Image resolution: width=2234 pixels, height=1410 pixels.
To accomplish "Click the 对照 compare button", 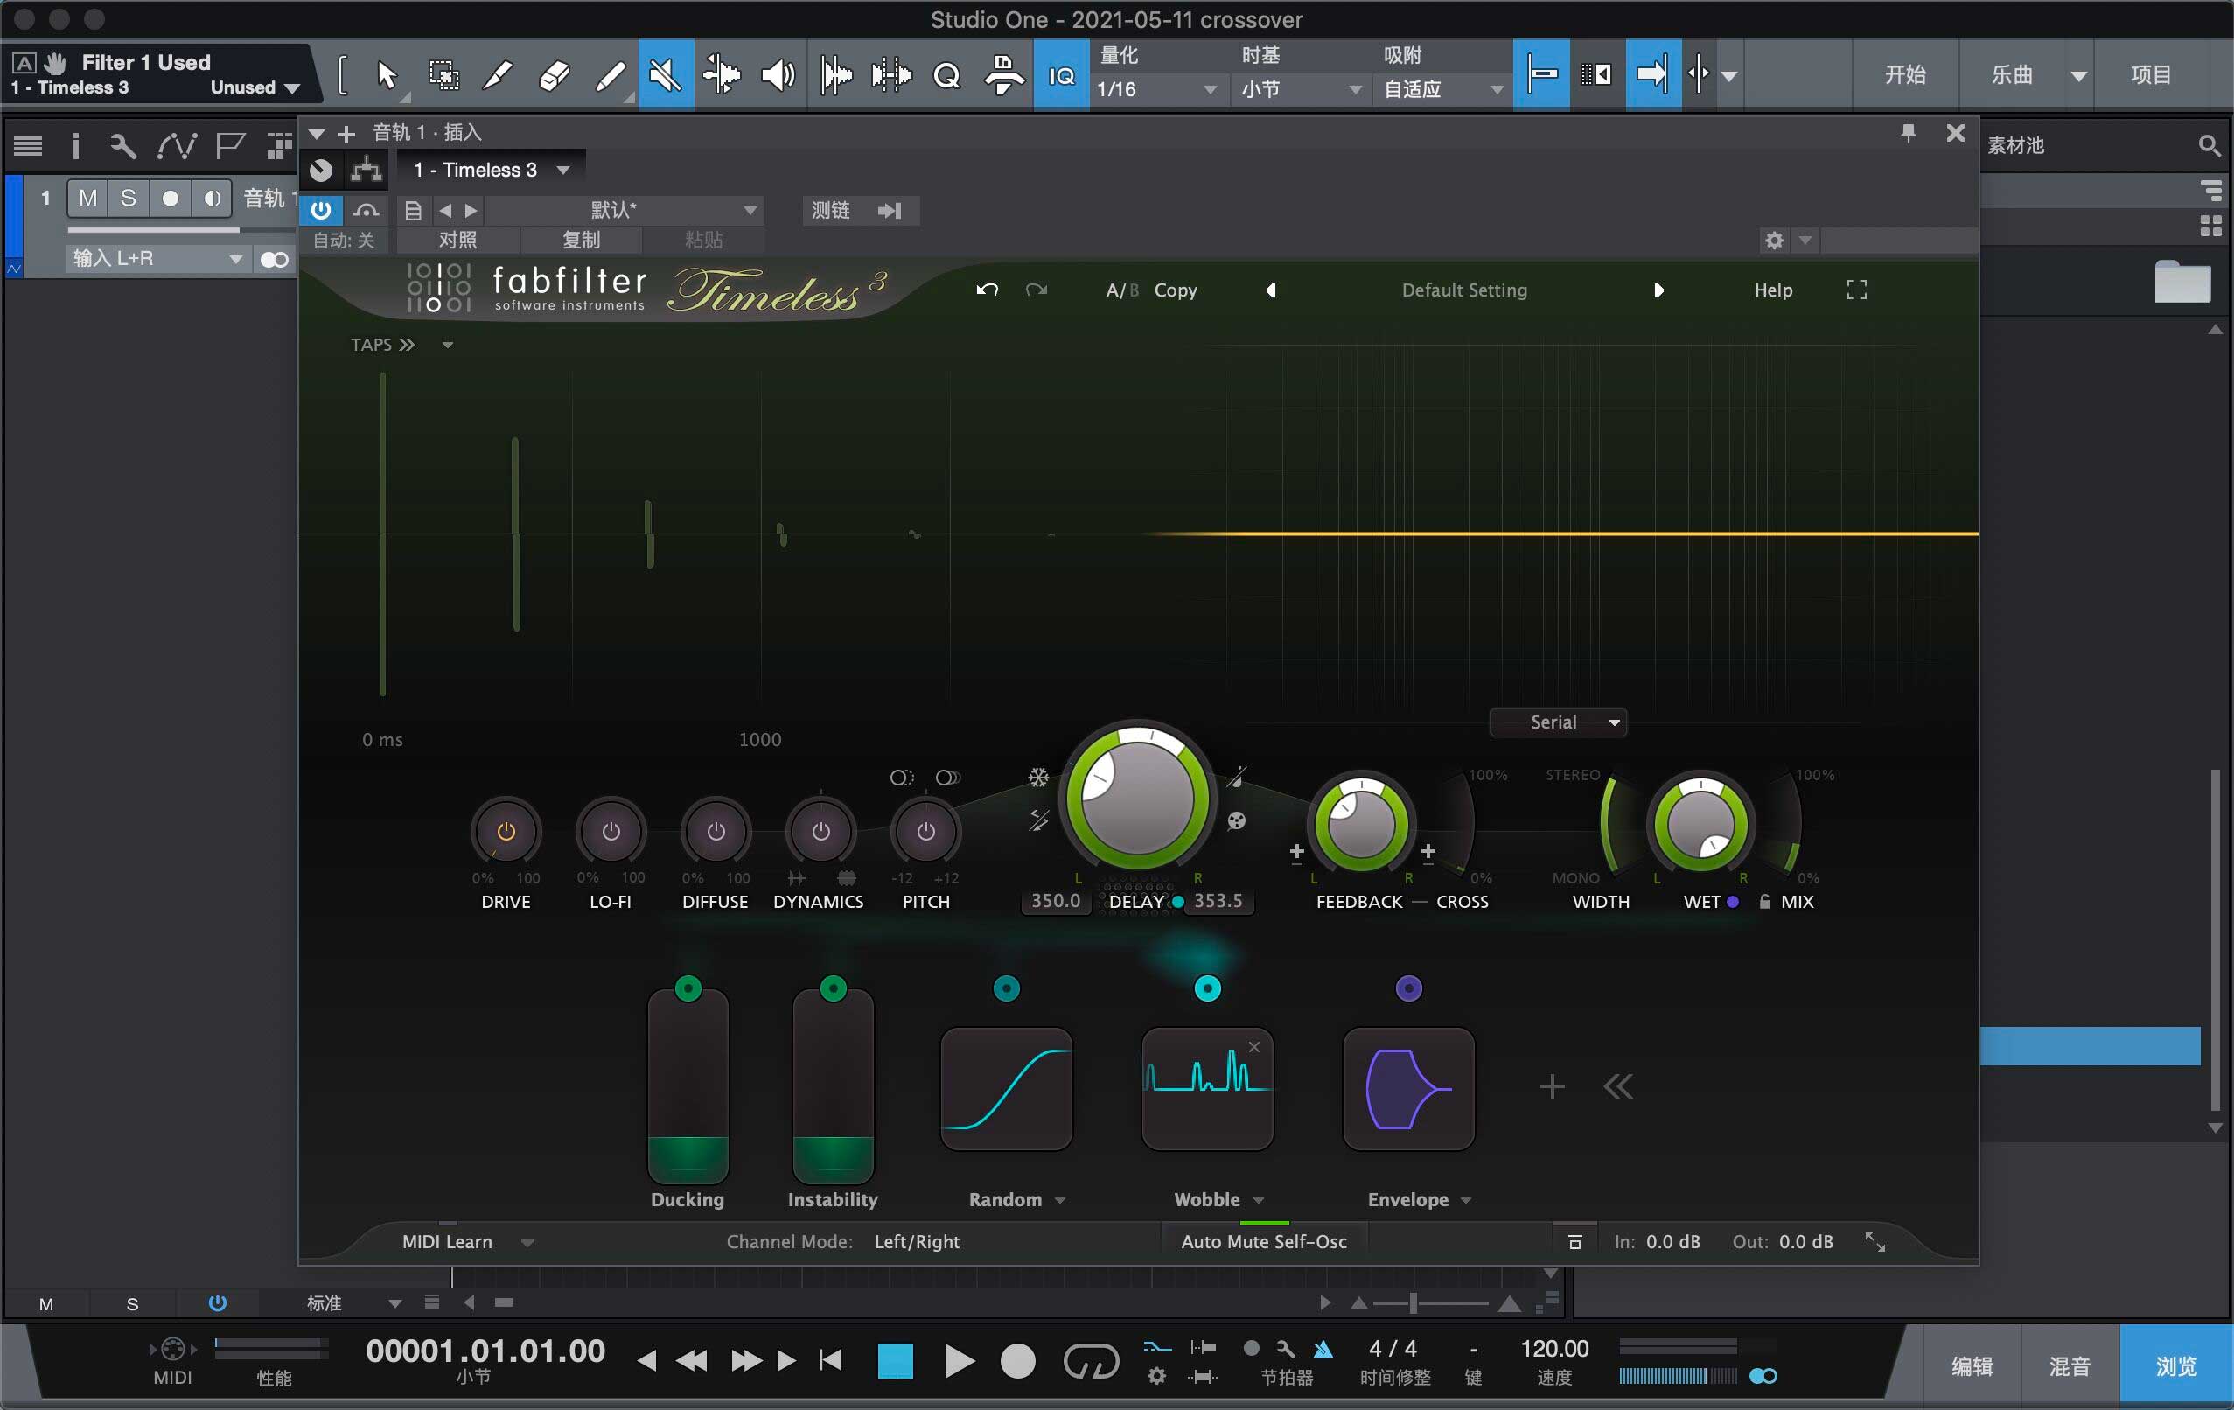I will coord(457,241).
